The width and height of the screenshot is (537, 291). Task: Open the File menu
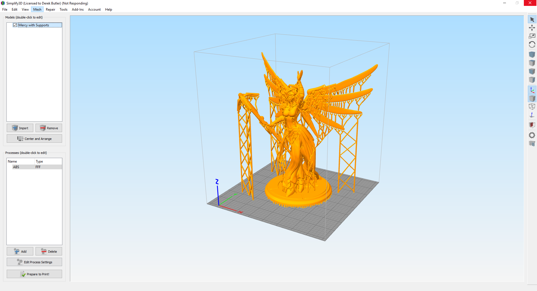click(x=5, y=10)
